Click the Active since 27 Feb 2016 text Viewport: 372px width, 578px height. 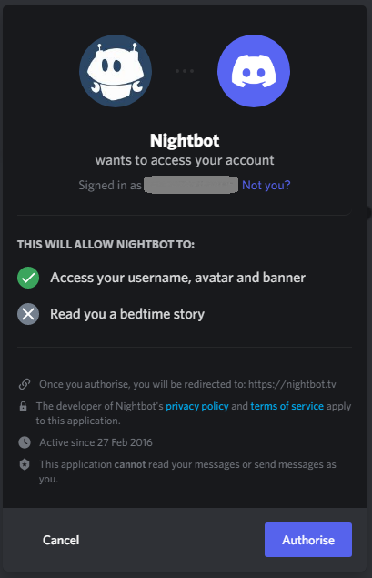96,442
